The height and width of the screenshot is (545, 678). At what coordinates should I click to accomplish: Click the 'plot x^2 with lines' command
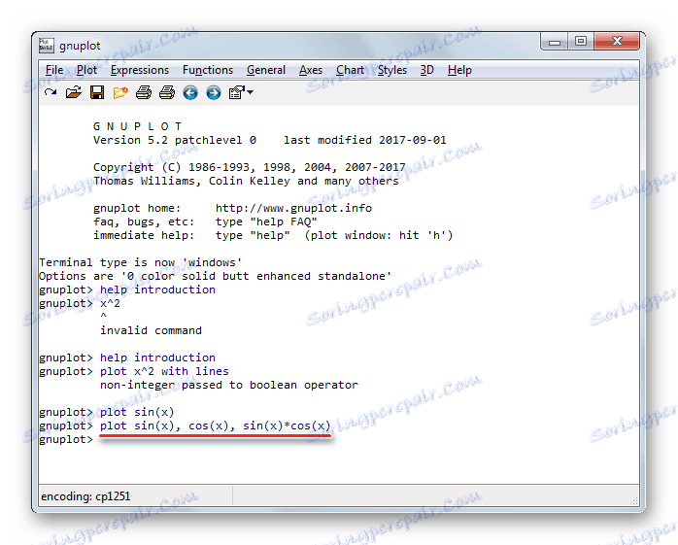pyautogui.click(x=164, y=371)
